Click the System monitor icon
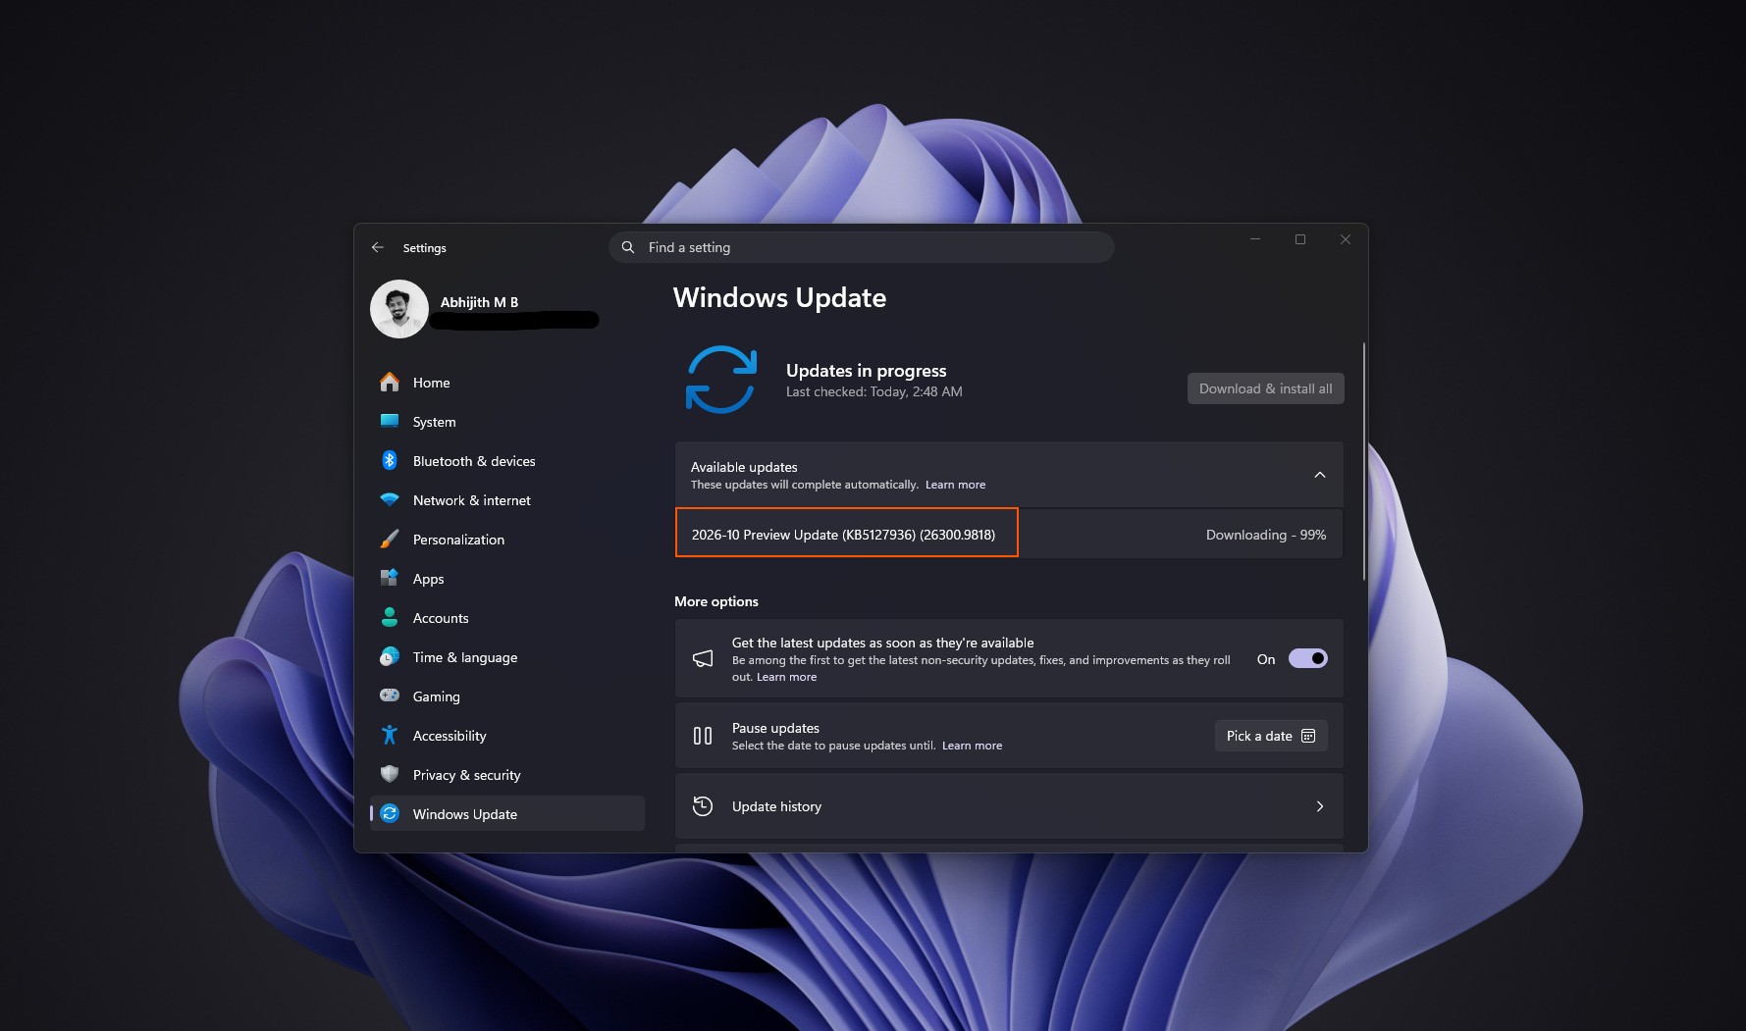 click(390, 421)
